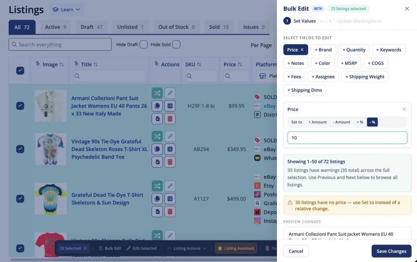
Task: Select the - Amount price mode
Action: click(x=342, y=122)
